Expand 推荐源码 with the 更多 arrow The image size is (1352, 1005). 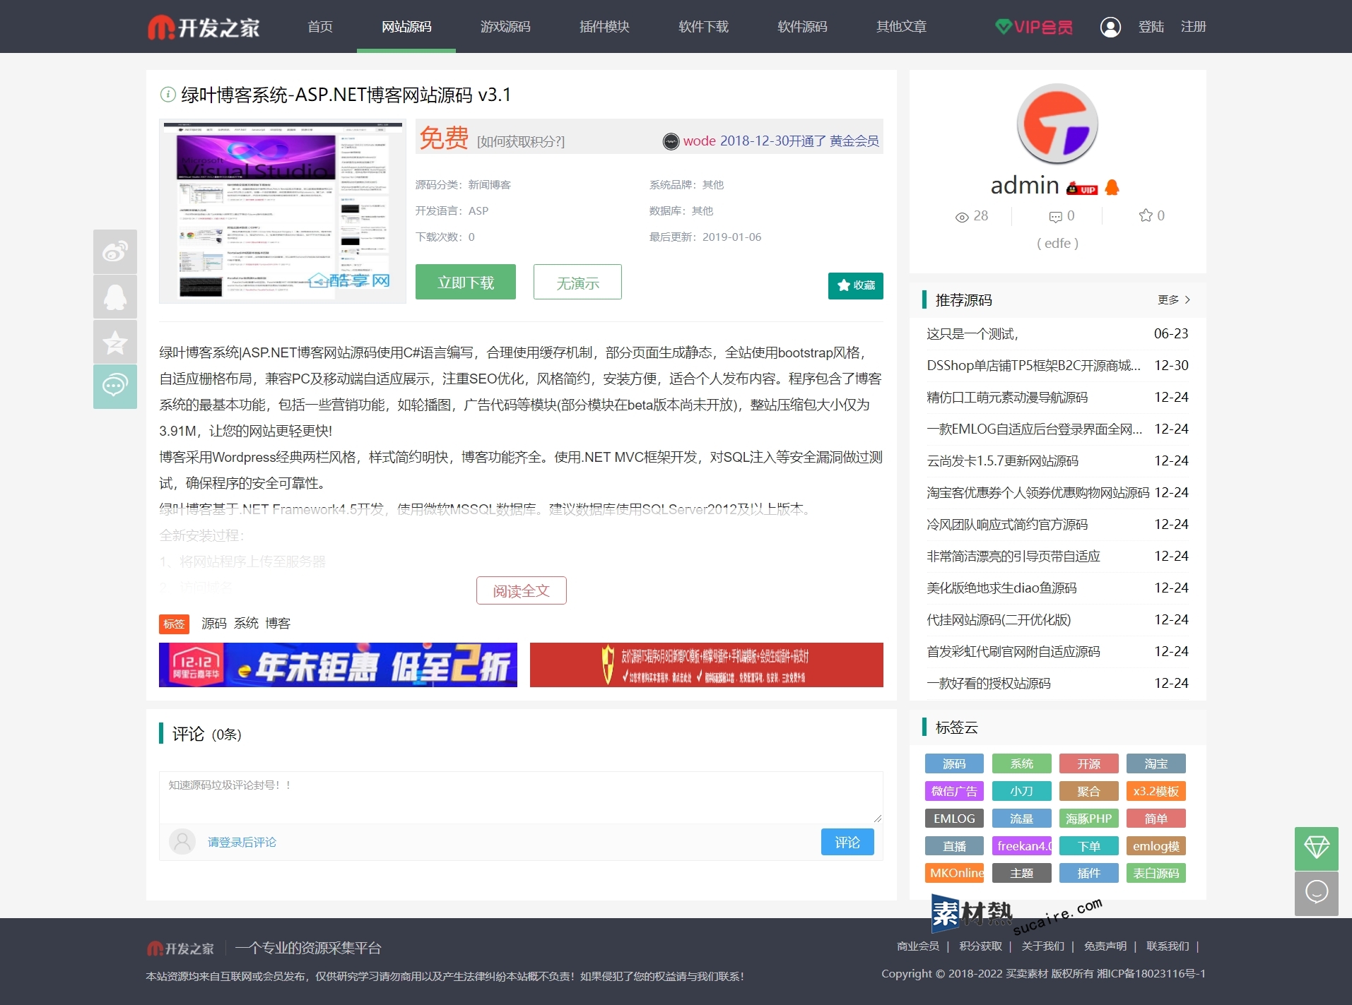[x=1174, y=299]
